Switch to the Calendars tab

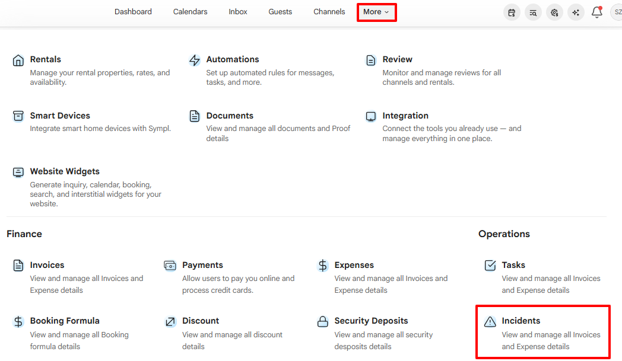point(190,12)
